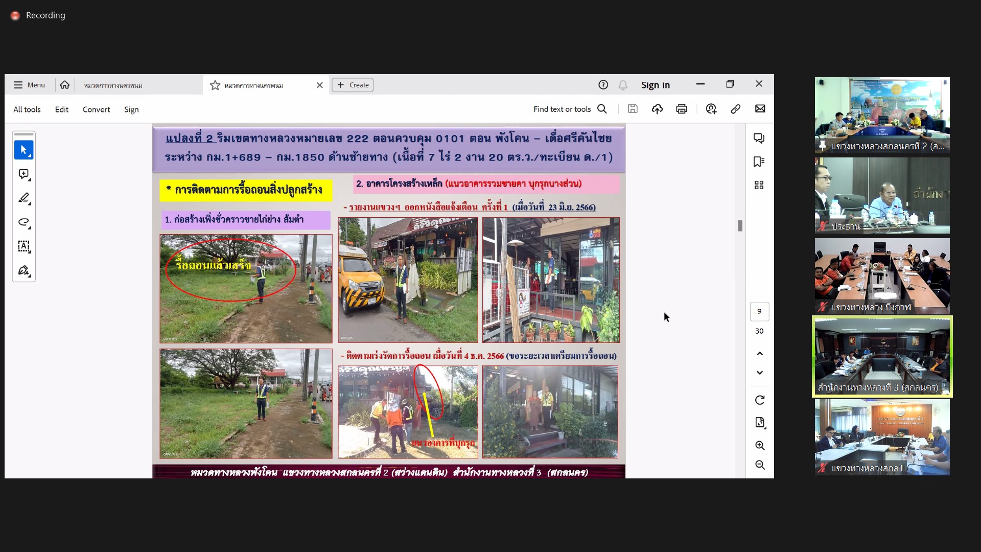The width and height of the screenshot is (981, 552).
Task: Go to previous page with up chevron
Action: [760, 354]
